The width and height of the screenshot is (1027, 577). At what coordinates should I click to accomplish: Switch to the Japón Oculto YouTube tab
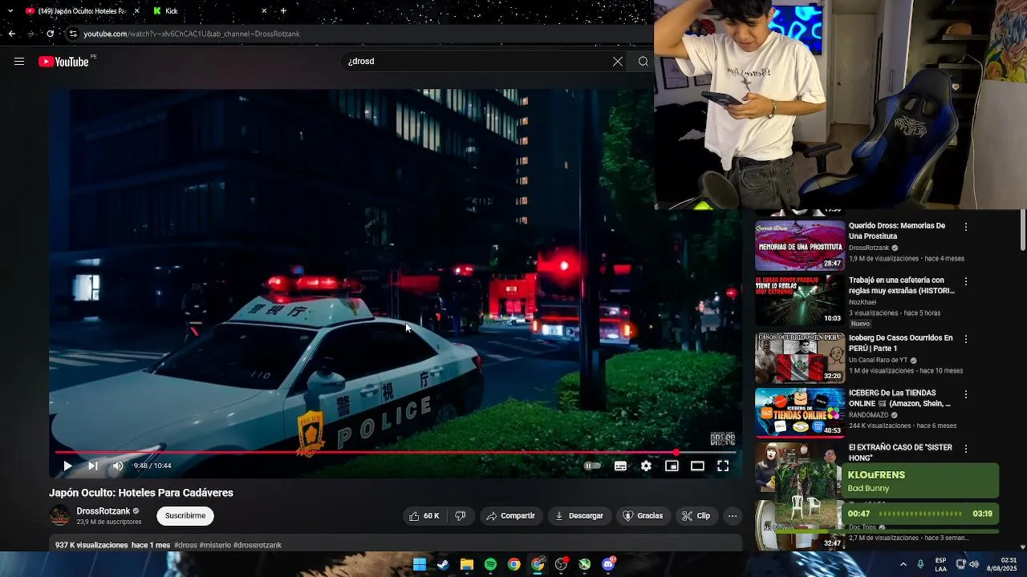pyautogui.click(x=76, y=11)
